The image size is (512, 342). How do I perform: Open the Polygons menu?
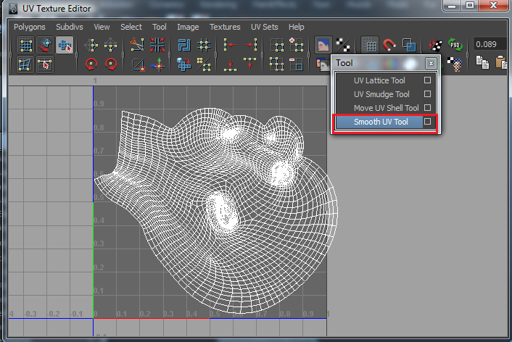(x=30, y=27)
